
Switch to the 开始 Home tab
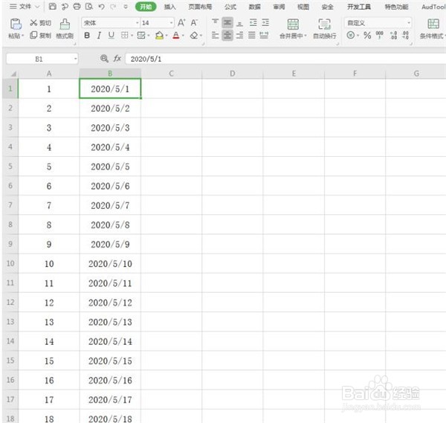(146, 7)
